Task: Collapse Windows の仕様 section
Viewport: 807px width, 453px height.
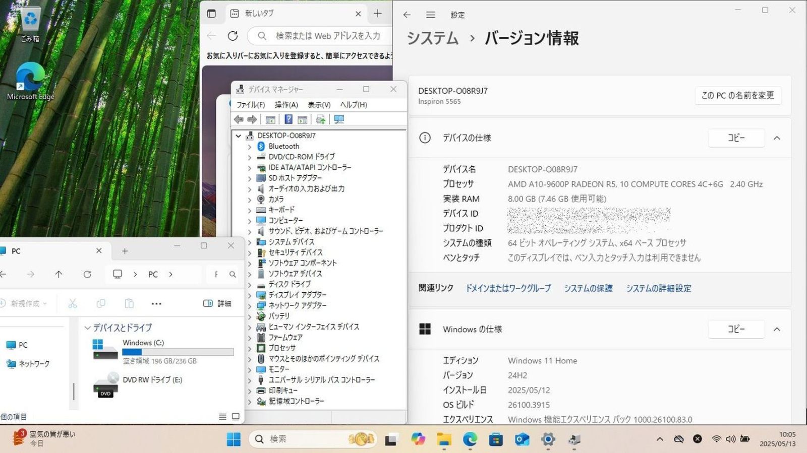Action: 777,329
